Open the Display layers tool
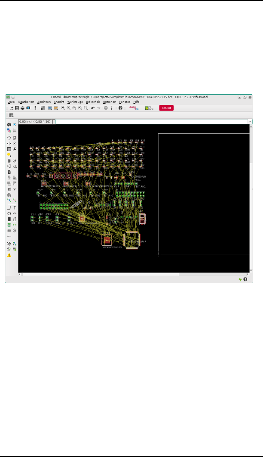263x457 pixels. (x=9, y=130)
